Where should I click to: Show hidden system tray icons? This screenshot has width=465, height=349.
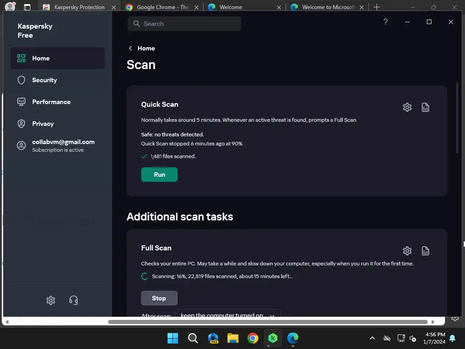pos(372,338)
